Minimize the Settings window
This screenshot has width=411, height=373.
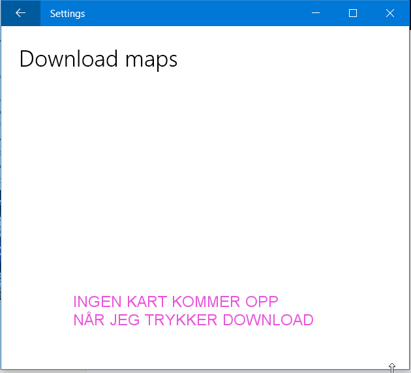click(316, 13)
